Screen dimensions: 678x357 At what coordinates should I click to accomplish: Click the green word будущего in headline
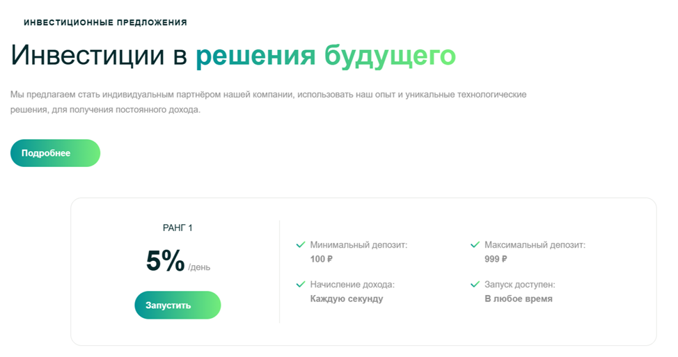point(390,56)
